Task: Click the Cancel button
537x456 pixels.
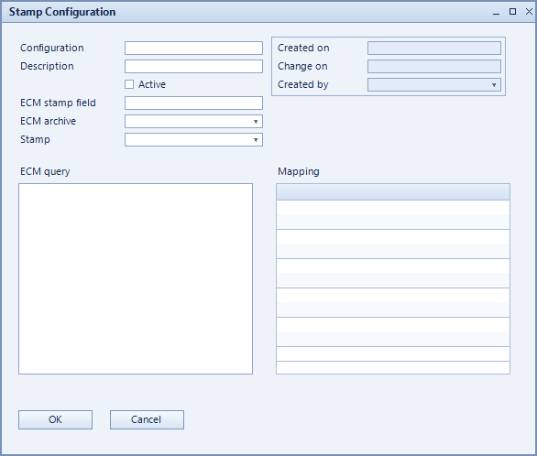Action: pyautogui.click(x=147, y=419)
